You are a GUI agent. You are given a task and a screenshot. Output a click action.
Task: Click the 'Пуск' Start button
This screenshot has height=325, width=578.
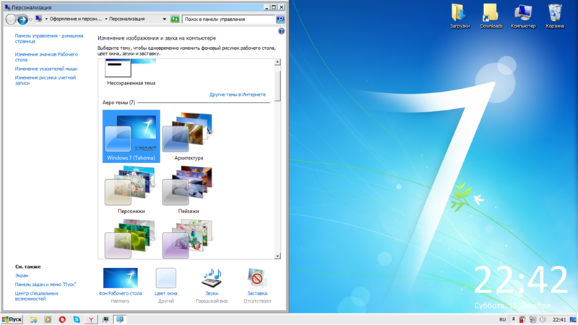[x=12, y=319]
